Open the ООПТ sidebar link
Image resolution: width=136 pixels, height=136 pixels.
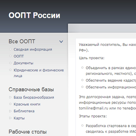pos(19,56)
